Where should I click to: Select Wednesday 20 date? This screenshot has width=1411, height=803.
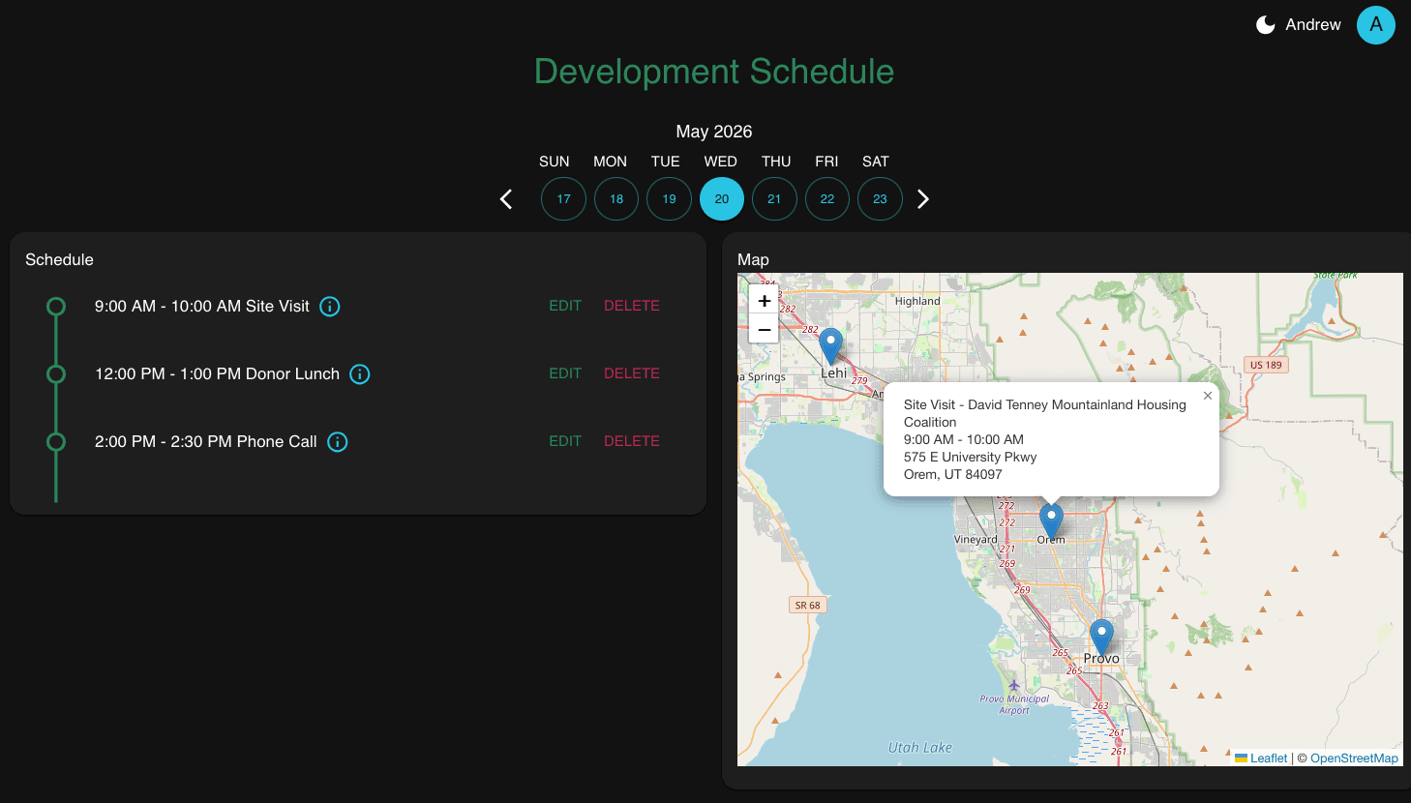tap(722, 199)
